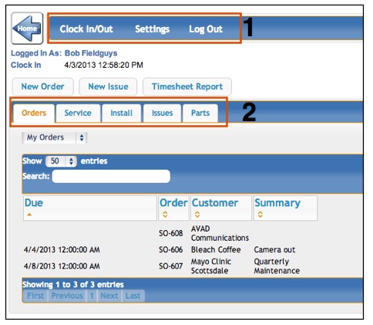Click the New Issue button
This screenshot has width=373, height=325.
click(108, 86)
